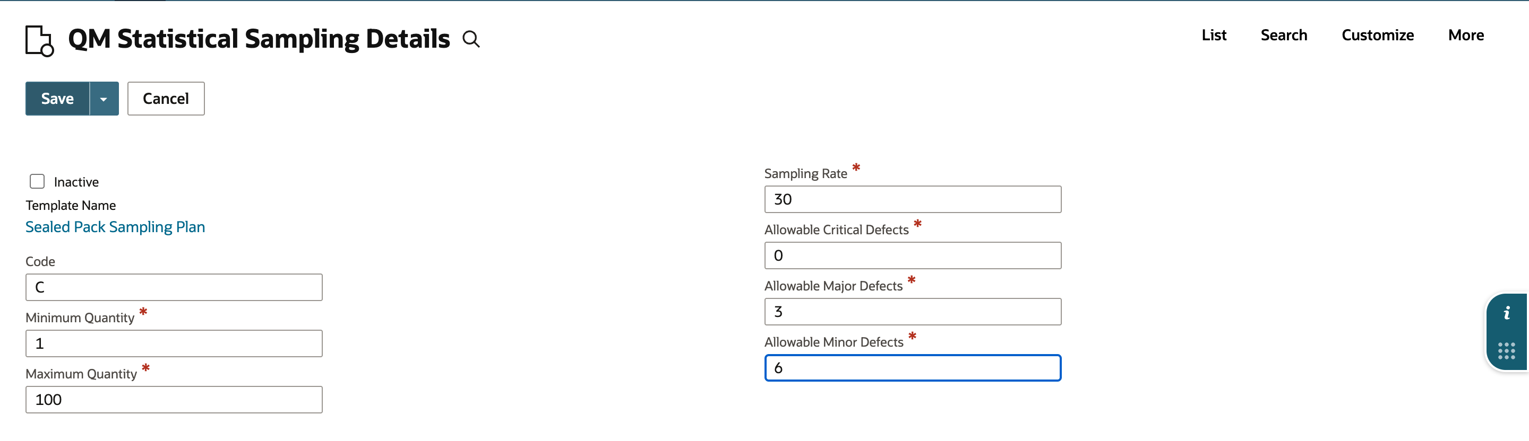Click the Allowable Minor Defects field
Screen dimensions: 1529x441
coord(913,368)
